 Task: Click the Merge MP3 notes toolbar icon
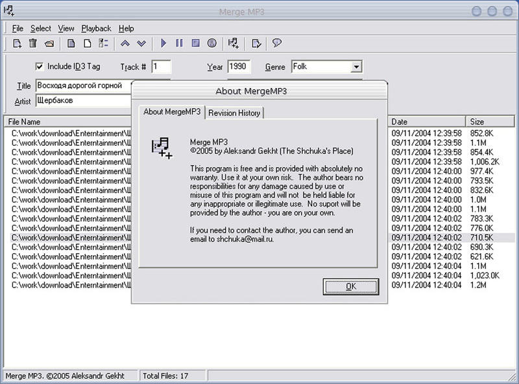point(234,43)
